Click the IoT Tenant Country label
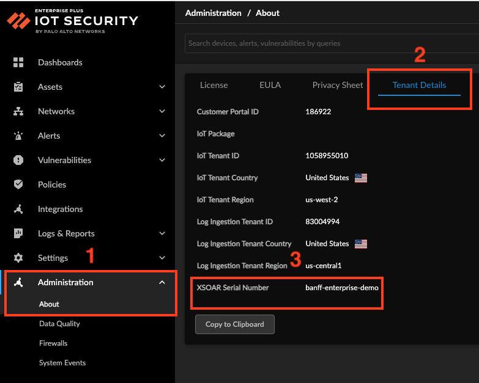This screenshot has height=383, width=479. [228, 178]
